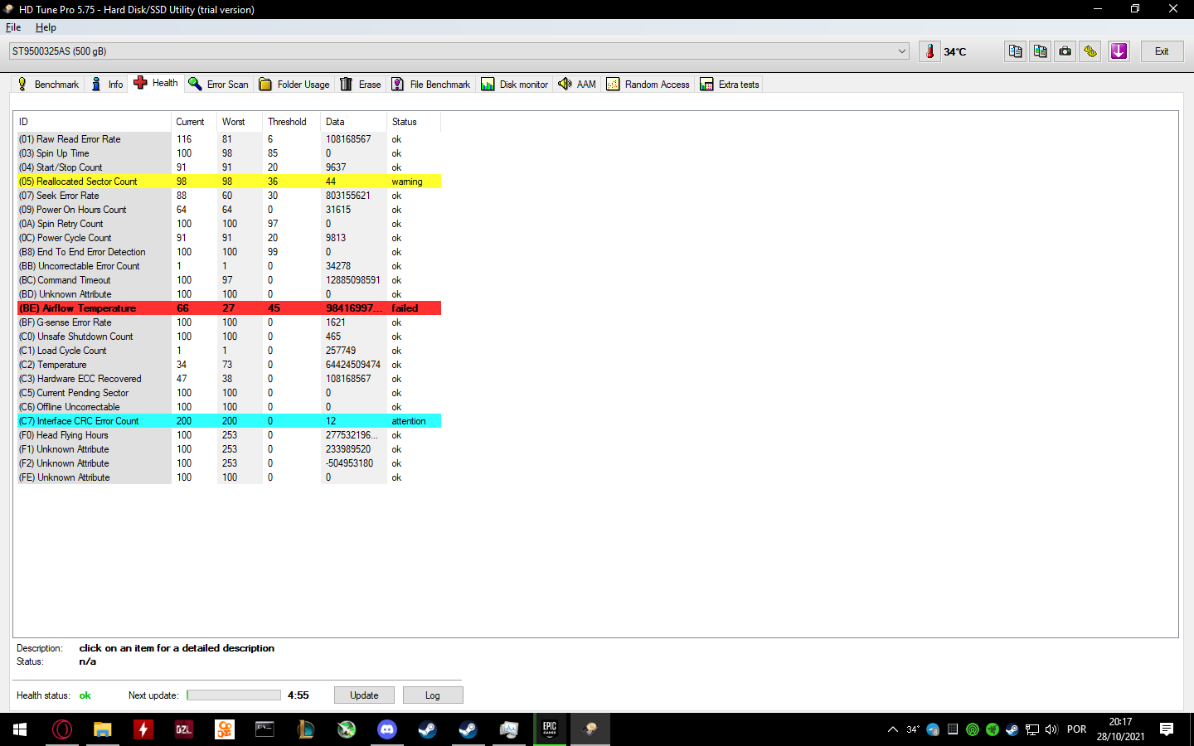Screen dimensions: 1194x746
Task: Click the ID column header
Action: 94,122
